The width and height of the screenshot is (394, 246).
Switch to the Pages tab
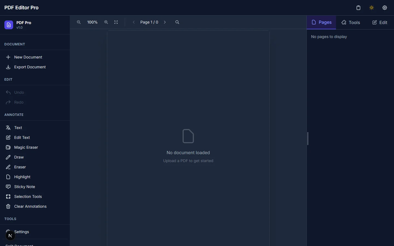(321, 22)
